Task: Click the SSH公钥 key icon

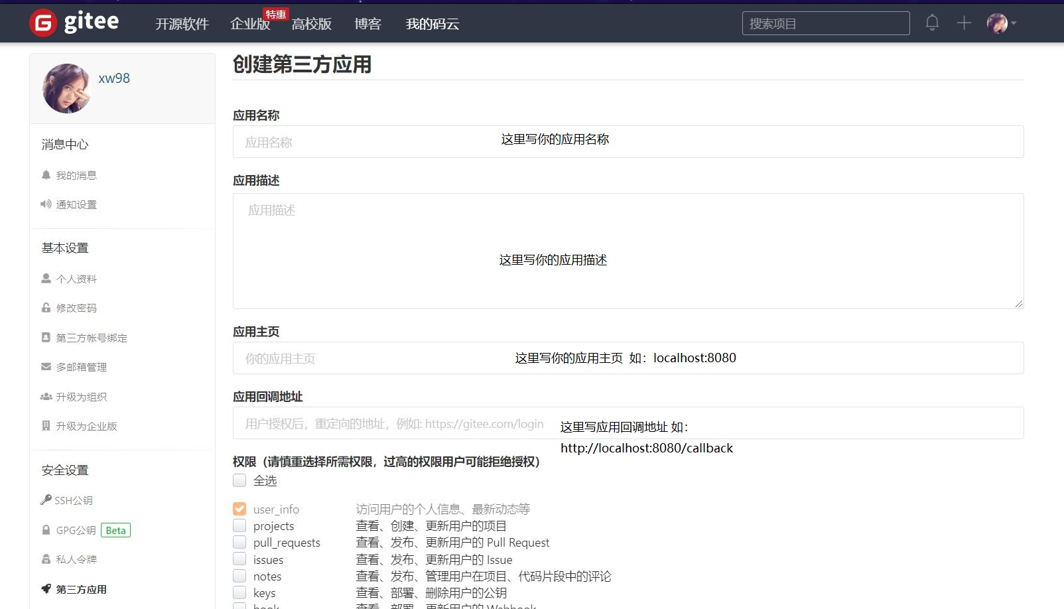Action: (x=45, y=500)
